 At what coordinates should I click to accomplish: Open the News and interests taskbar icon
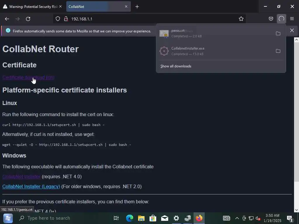[227, 218]
